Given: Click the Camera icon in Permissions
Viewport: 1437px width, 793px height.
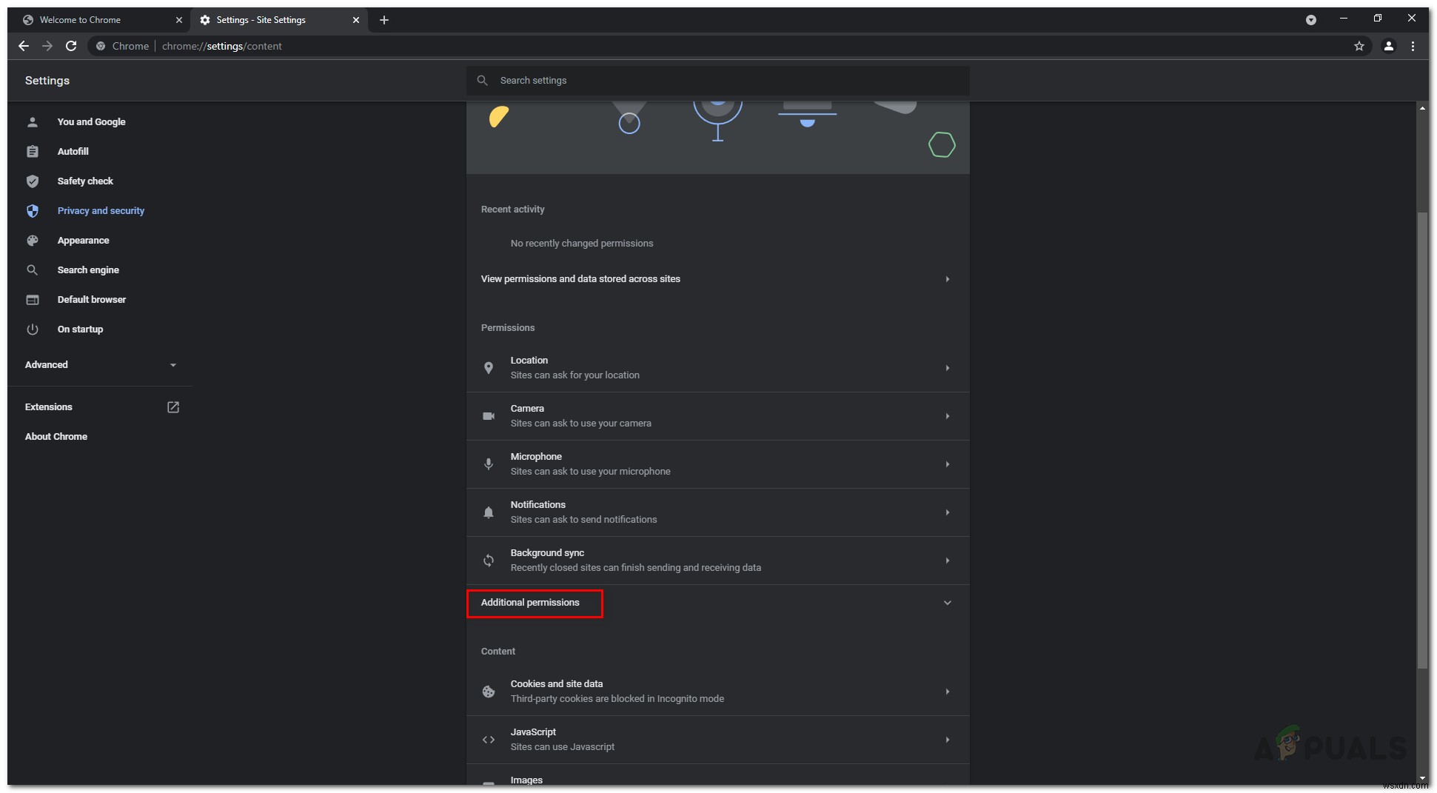Looking at the screenshot, I should [489, 416].
